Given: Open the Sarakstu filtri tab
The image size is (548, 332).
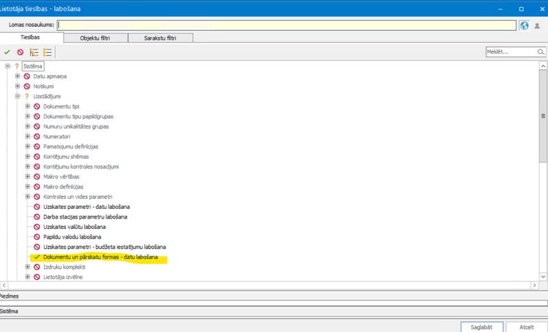Looking at the screenshot, I should 160,38.
